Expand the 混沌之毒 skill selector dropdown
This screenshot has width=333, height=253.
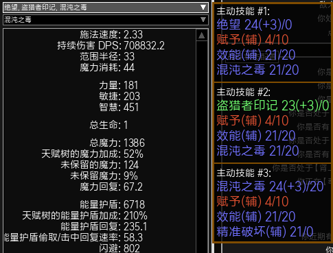coord(106,20)
